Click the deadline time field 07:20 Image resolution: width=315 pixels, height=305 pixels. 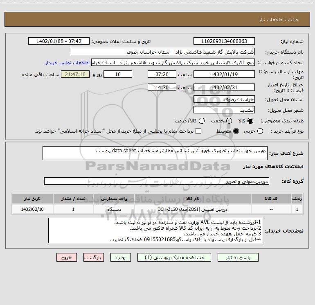click(x=162, y=75)
